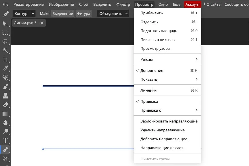This screenshot has width=249, height=166.
Task: Expand the Показать submenu
Action: [x=167, y=80]
